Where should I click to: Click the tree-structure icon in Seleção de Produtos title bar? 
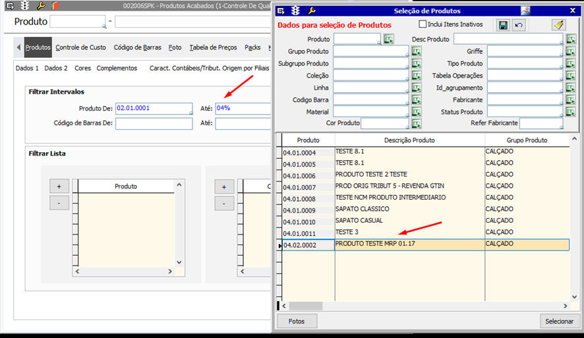tap(296, 11)
